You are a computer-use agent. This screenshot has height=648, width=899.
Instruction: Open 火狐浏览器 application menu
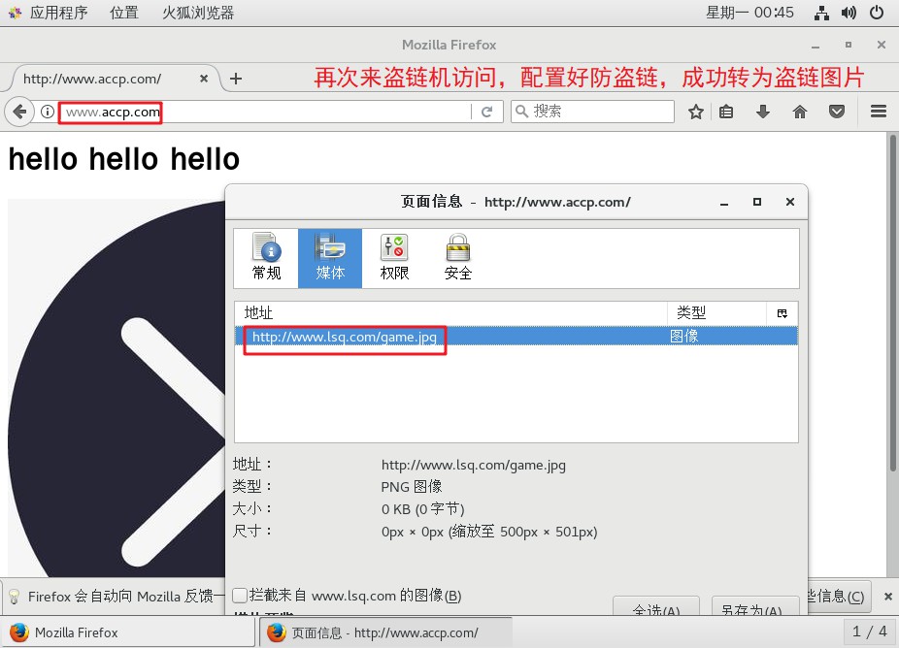coord(198,13)
